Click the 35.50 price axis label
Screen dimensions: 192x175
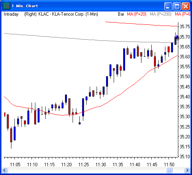coord(185,77)
